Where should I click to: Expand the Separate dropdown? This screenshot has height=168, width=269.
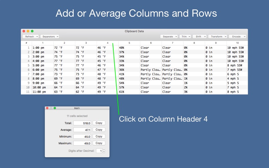pyautogui.click(x=169, y=37)
